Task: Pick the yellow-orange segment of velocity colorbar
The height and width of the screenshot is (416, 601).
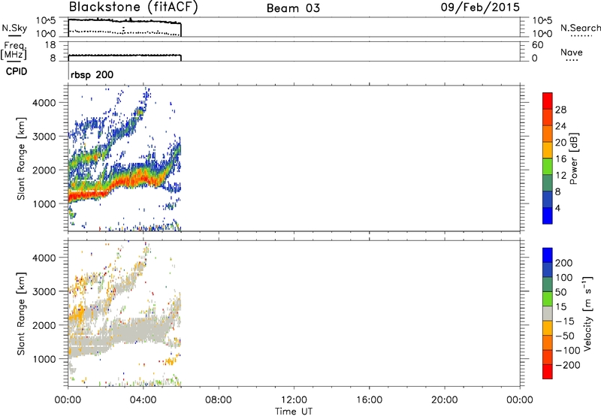Action: tap(548, 328)
